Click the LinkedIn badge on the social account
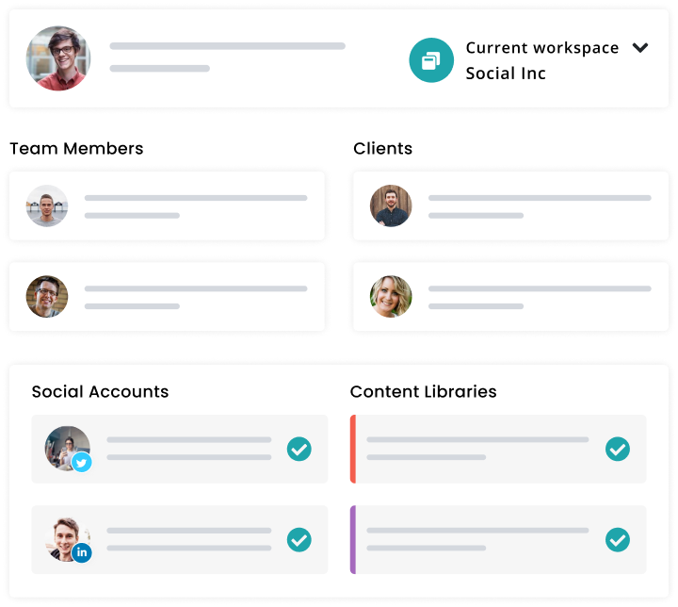 point(81,552)
